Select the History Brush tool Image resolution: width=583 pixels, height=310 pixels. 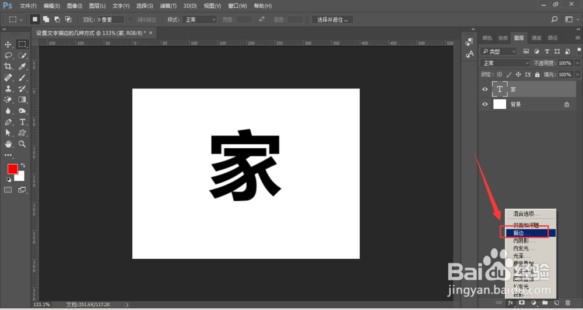22,88
